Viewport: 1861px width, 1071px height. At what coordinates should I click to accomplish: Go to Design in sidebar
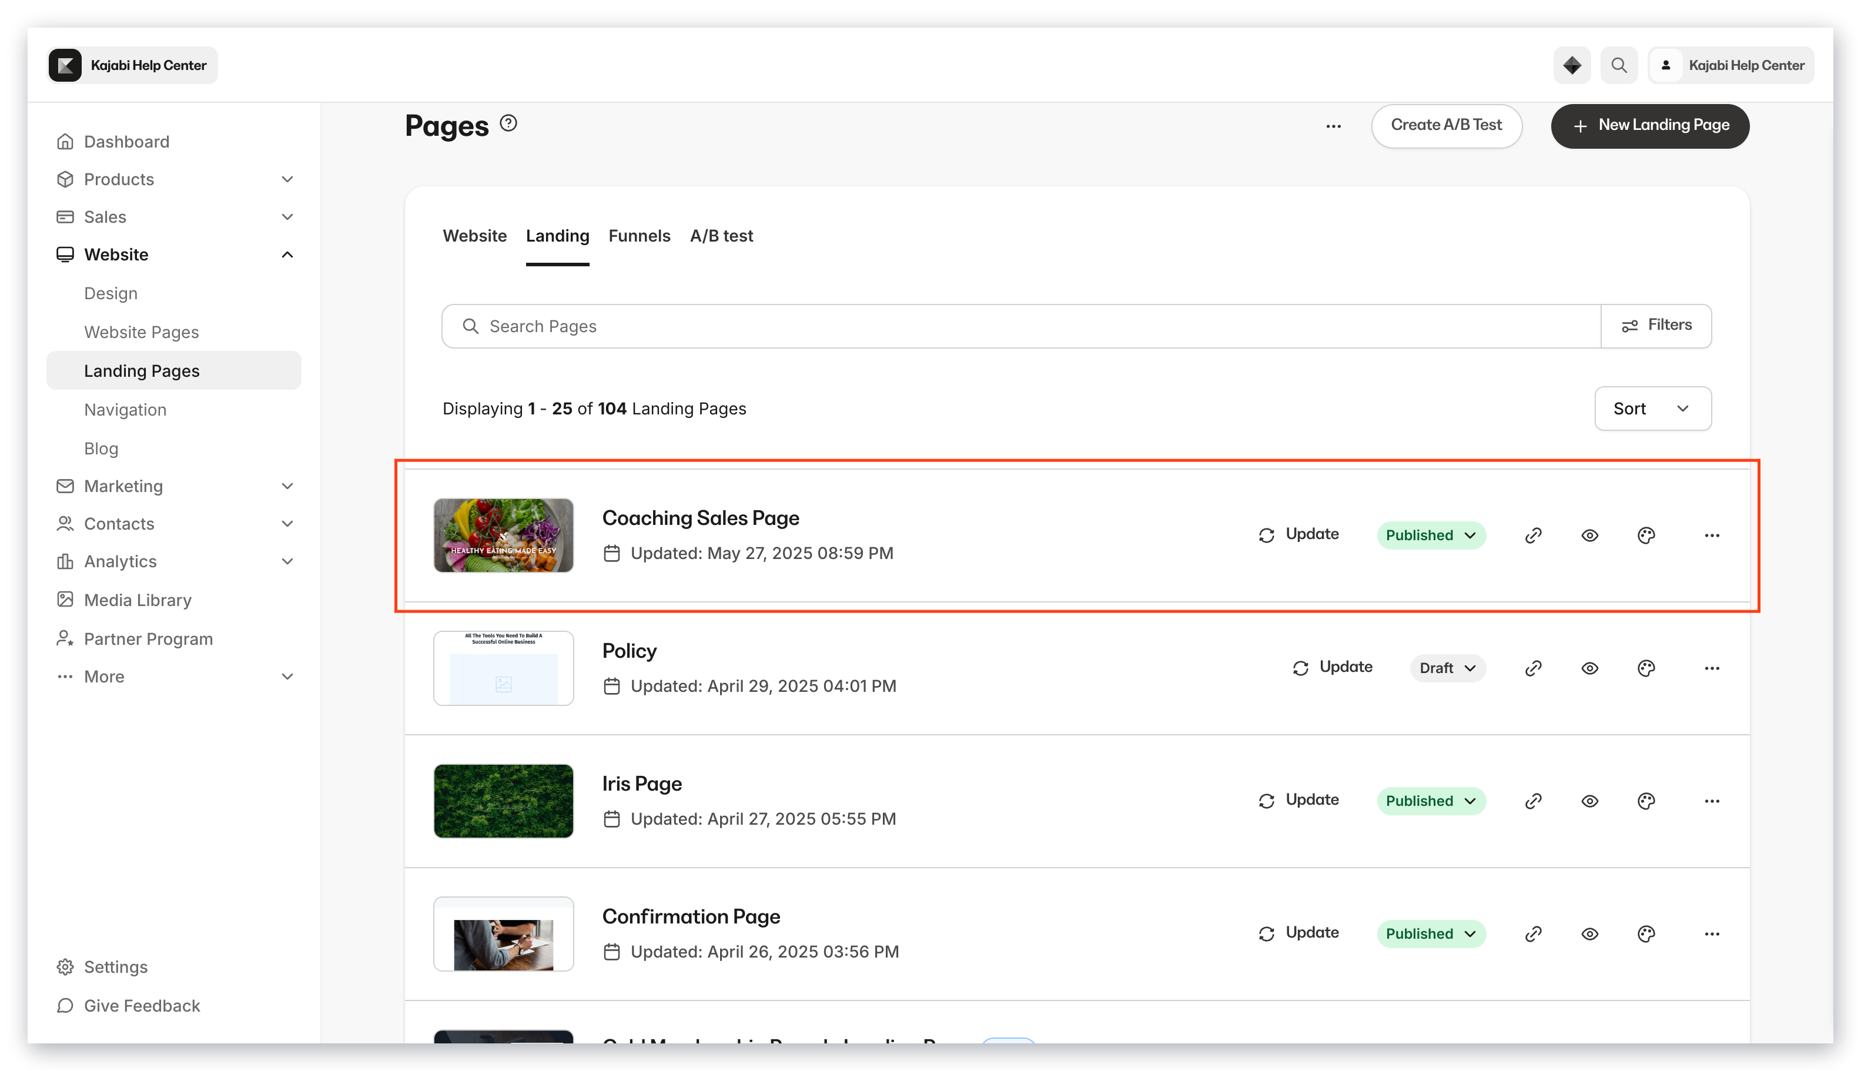(x=111, y=293)
